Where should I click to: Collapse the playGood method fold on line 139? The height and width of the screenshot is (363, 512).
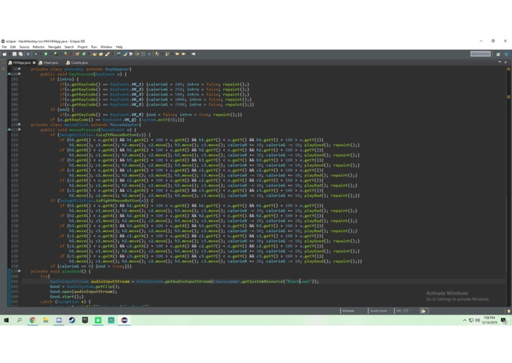click(x=20, y=271)
